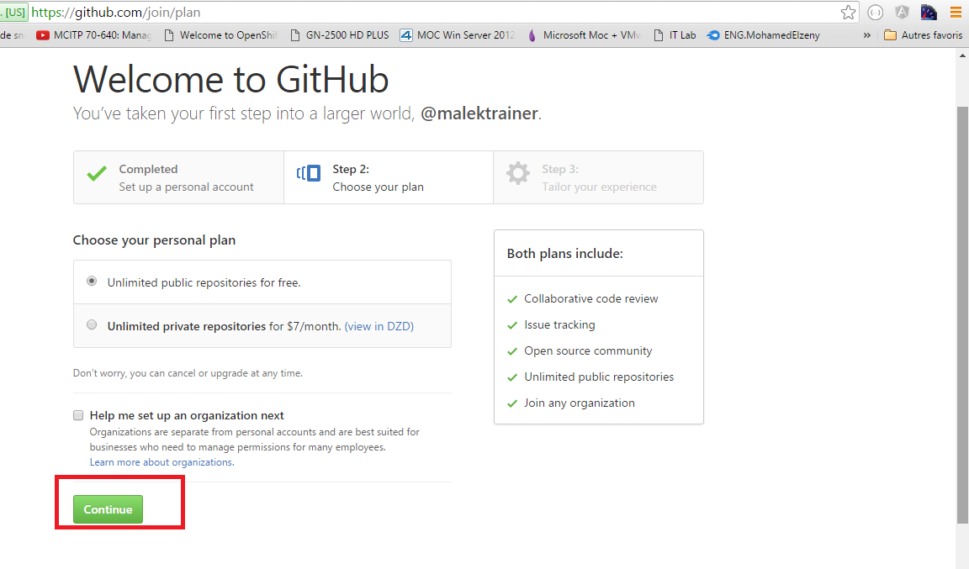The height and width of the screenshot is (569, 969).
Task: Click the Welcome to GitHub heading
Action: point(231,79)
